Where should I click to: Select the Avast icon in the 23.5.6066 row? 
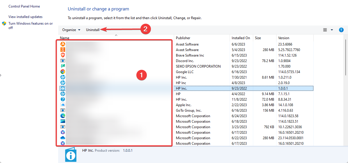pyautogui.click(x=63, y=44)
